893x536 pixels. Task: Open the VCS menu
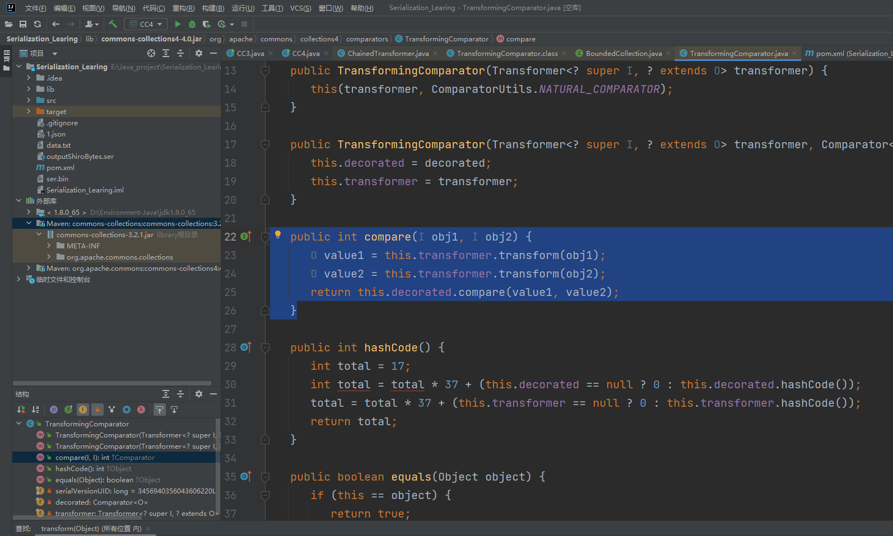pos(300,8)
